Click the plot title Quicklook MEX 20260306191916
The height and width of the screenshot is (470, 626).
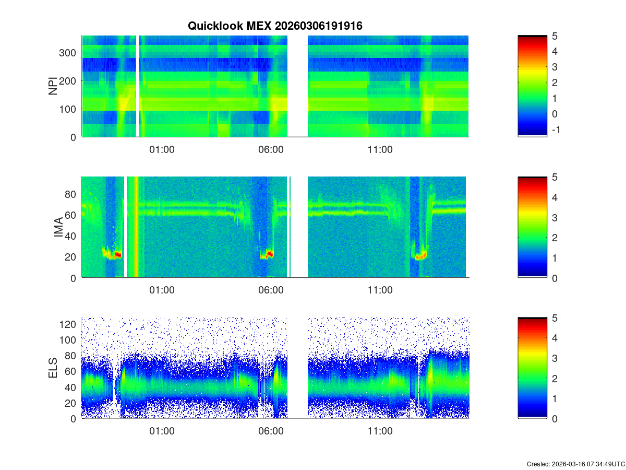click(x=275, y=26)
